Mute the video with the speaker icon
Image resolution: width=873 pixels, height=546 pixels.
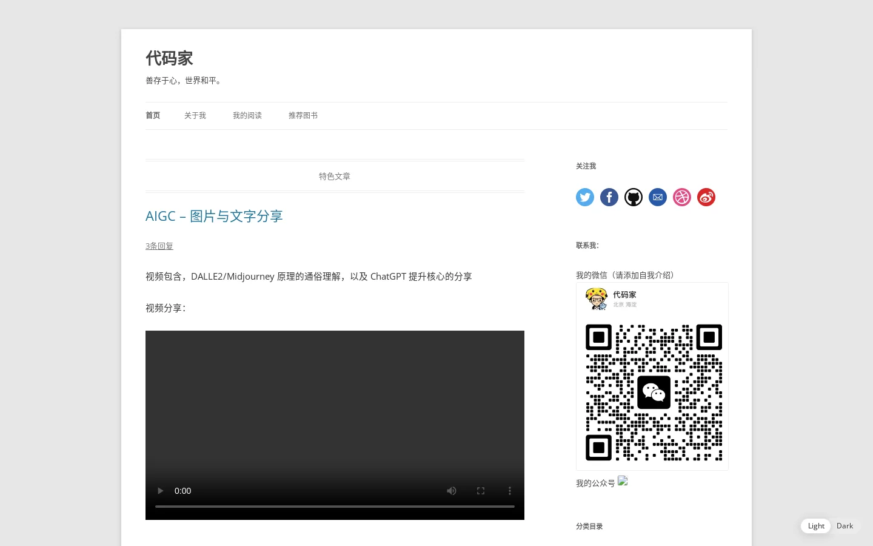(x=452, y=491)
